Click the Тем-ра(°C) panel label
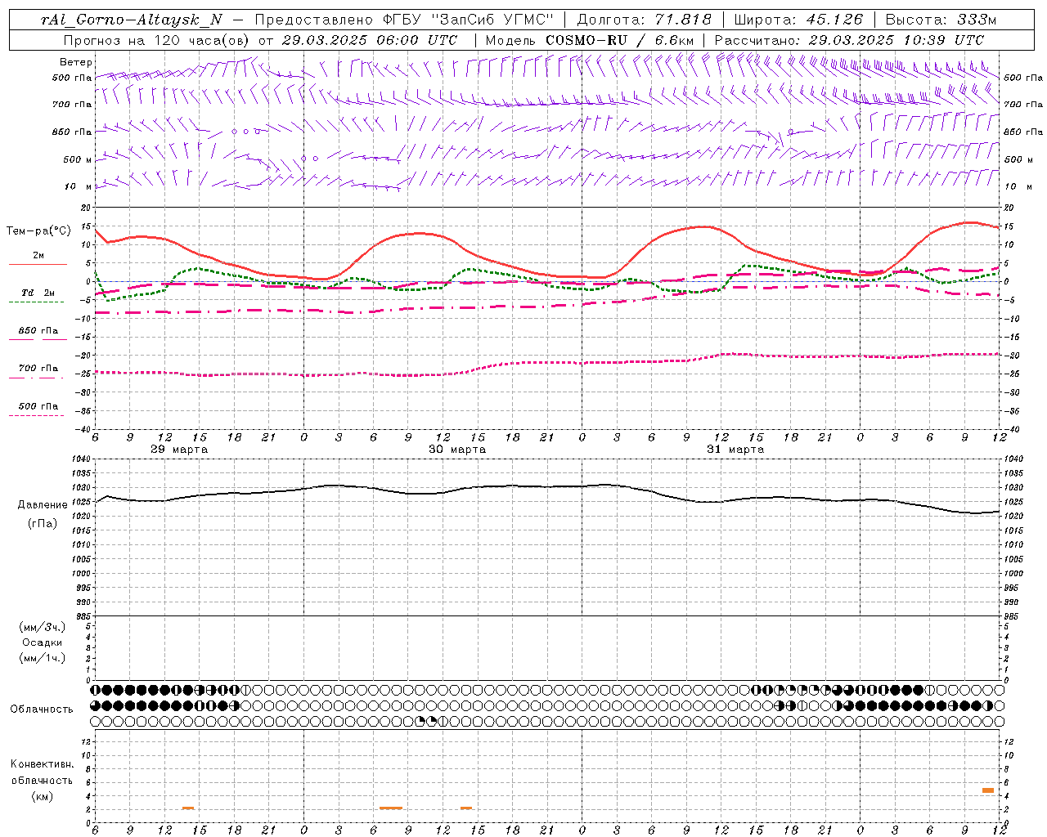 (38, 231)
